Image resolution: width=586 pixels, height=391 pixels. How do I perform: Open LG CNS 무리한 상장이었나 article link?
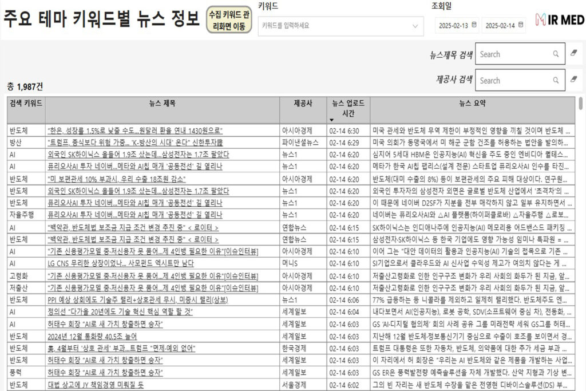[121, 263]
